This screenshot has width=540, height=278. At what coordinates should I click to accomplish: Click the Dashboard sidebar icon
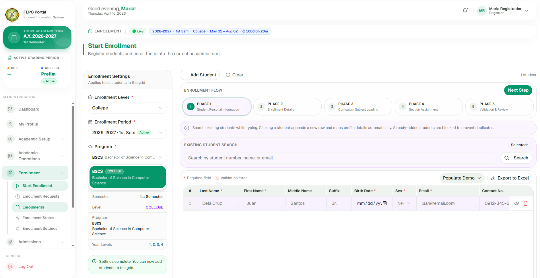[x=10, y=109]
